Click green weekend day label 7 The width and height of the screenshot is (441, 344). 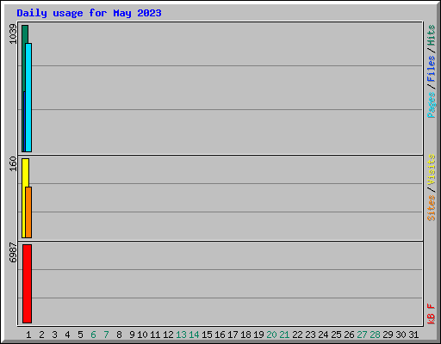(106, 335)
